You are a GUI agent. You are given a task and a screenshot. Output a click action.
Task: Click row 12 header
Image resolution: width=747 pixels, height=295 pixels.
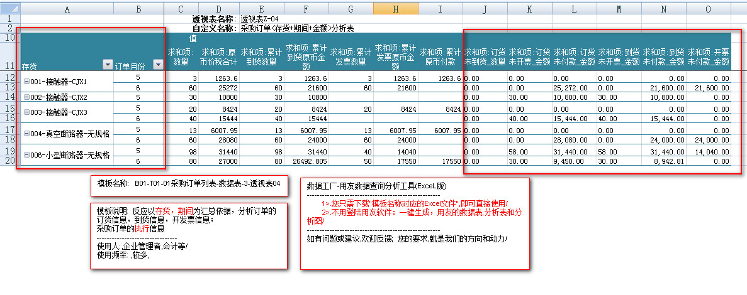click(10, 77)
